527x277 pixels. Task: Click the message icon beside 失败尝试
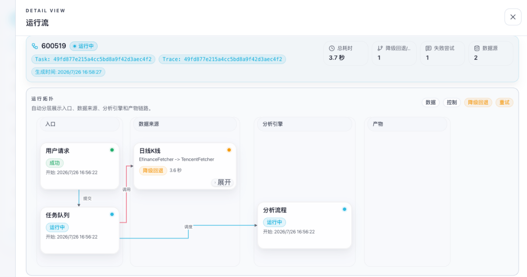click(428, 48)
